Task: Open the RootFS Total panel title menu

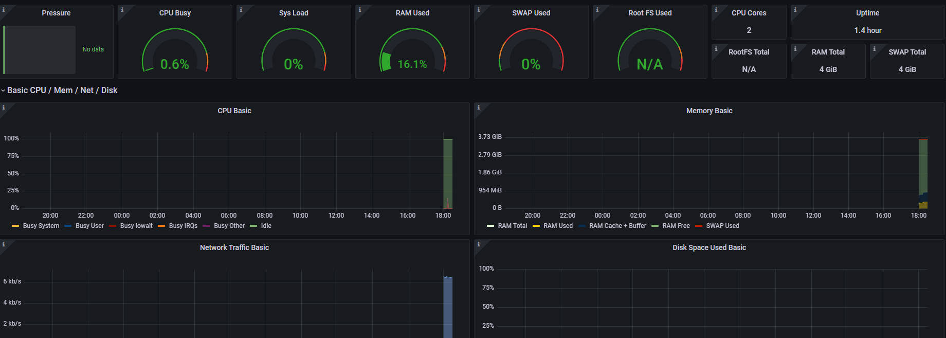Action: click(749, 52)
